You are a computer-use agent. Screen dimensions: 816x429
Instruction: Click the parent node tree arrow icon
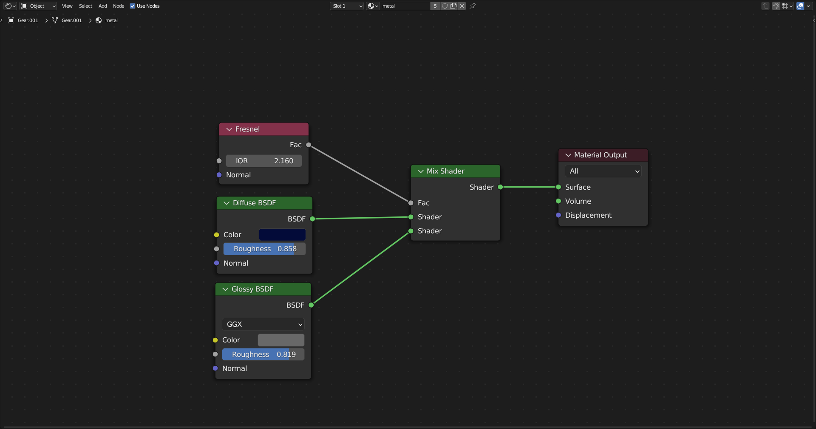click(765, 6)
